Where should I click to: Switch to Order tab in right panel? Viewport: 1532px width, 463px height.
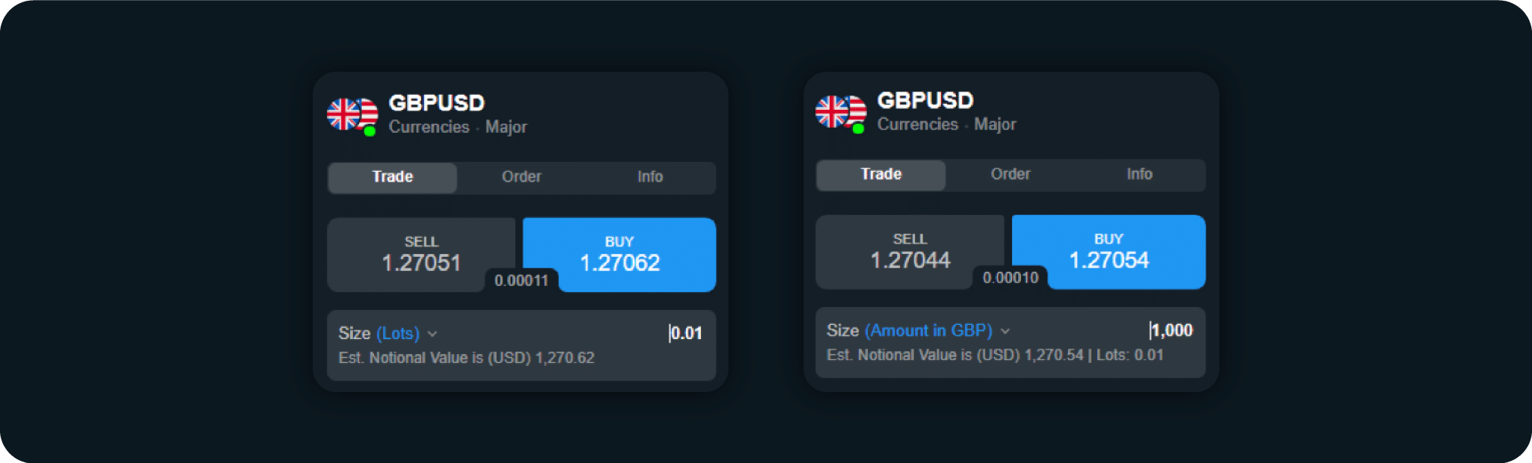(x=1011, y=174)
